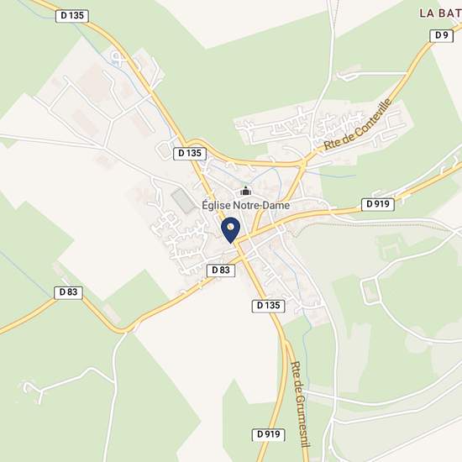This screenshot has width=462, height=462.
Task: Select the D 83 shield near the town
Action: pyautogui.click(x=221, y=270)
